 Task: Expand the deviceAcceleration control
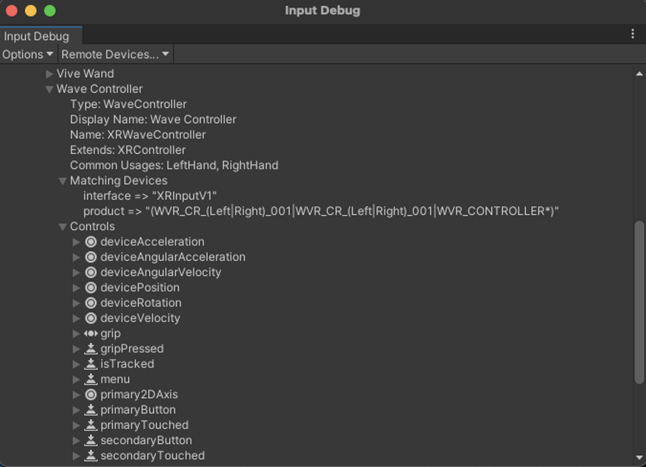pos(76,242)
